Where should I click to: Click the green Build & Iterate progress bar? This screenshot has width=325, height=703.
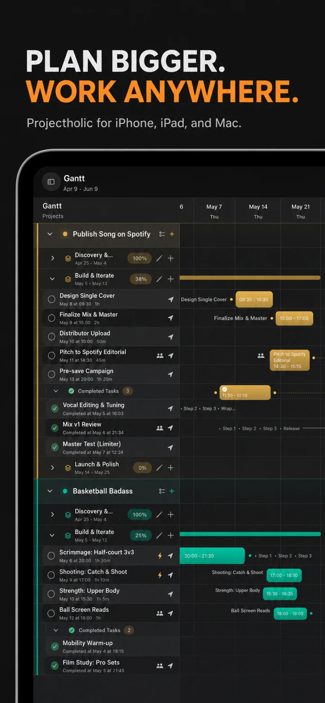point(250,534)
